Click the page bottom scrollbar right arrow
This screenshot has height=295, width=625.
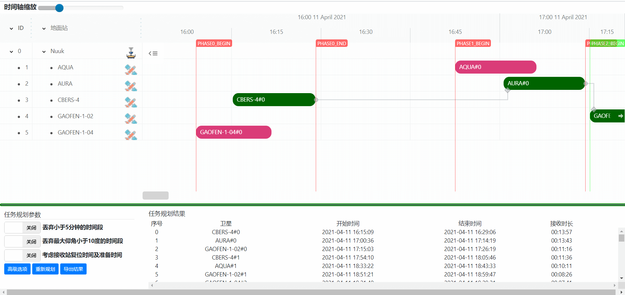pos(621,292)
